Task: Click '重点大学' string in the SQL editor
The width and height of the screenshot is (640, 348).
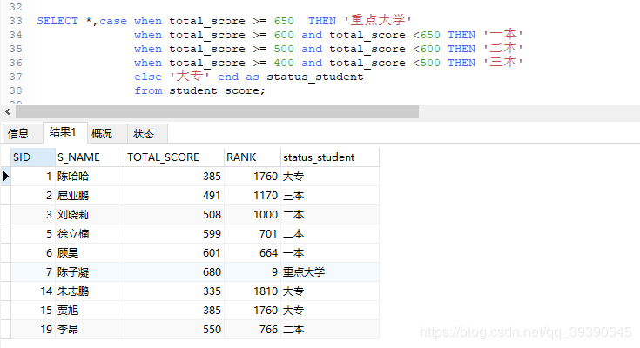Action: coord(378,20)
